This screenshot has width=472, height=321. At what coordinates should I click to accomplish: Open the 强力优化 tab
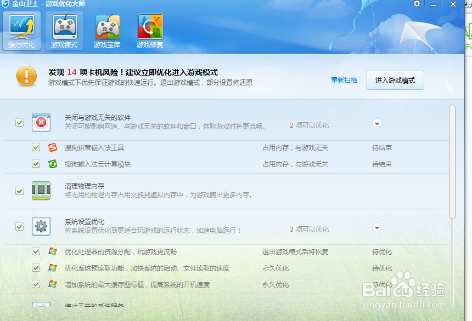point(21,31)
